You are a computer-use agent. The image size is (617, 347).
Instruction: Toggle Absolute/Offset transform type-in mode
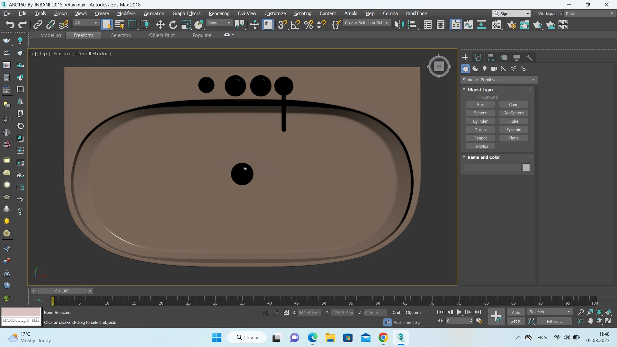tap(286, 312)
